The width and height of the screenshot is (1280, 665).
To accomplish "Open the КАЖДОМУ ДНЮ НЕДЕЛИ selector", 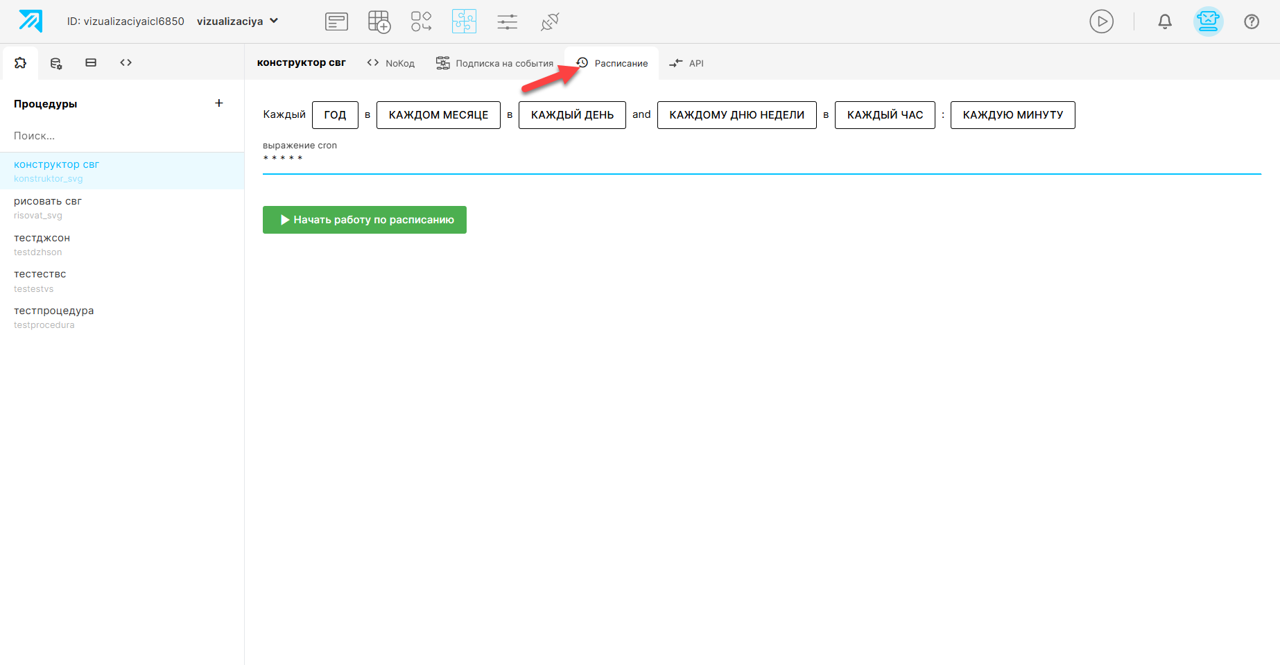I will pos(736,115).
